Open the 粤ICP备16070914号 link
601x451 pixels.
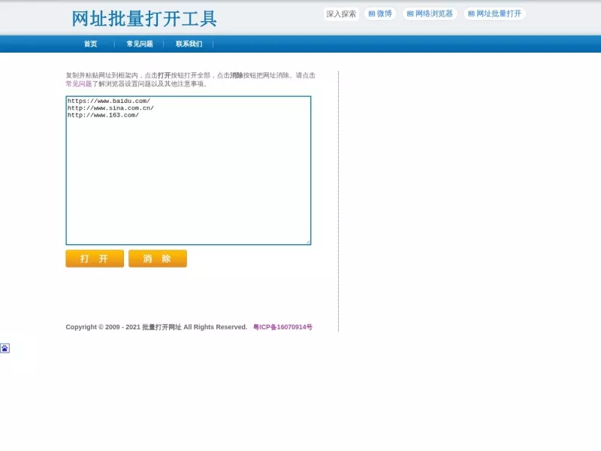(282, 327)
